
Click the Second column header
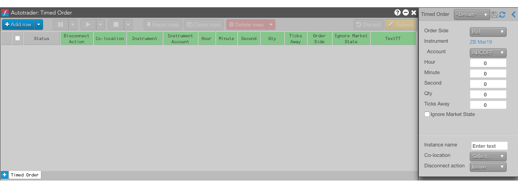(249, 38)
